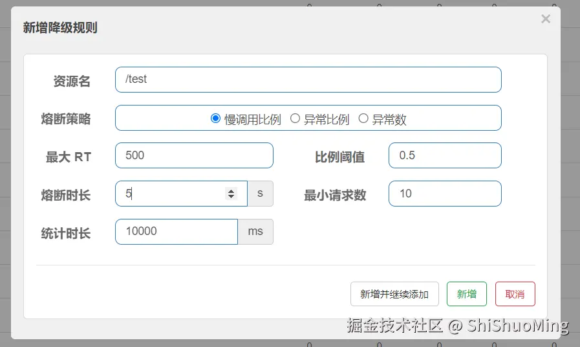Click the 熔断时长 label
Viewport: 580px width, 347px height.
pos(66,195)
